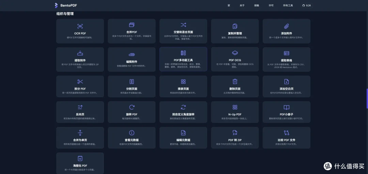Viewport: 368px width, 174px height.
Task: Click text 将页面水平或垂直分割。
Action: [132, 93]
